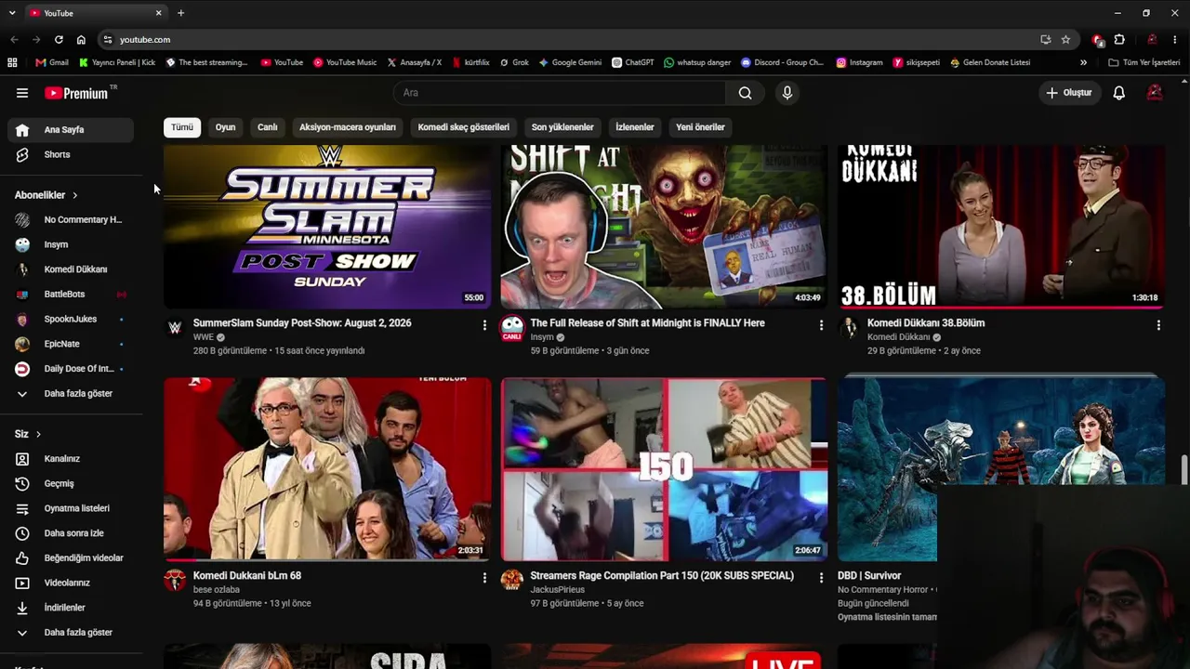Open the browser extensions puzzle icon
Image resolution: width=1190 pixels, height=669 pixels.
(1119, 40)
